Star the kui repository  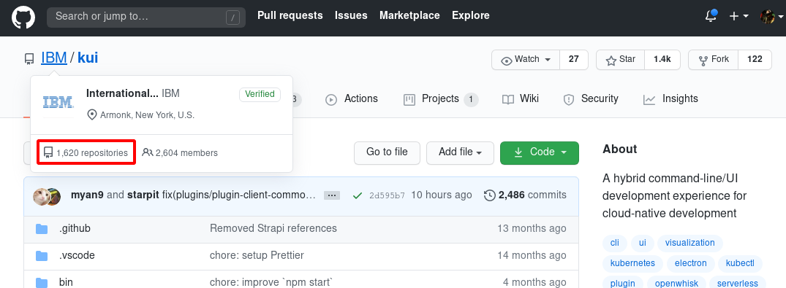620,60
